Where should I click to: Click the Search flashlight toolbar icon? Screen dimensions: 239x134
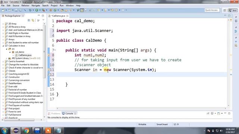tap(71, 10)
